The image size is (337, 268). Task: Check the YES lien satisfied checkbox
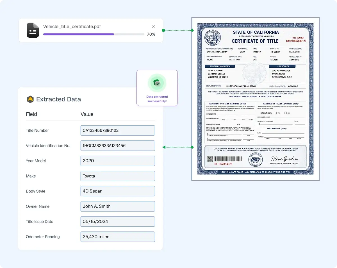275,113
